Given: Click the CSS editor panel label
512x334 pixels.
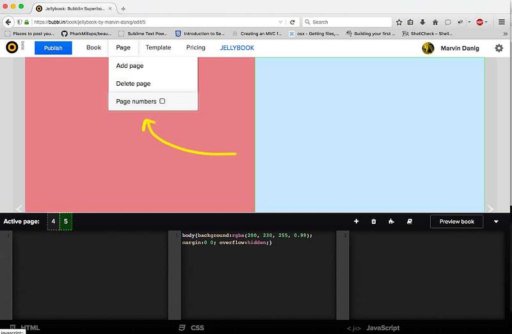Looking at the screenshot, I should pos(197,328).
